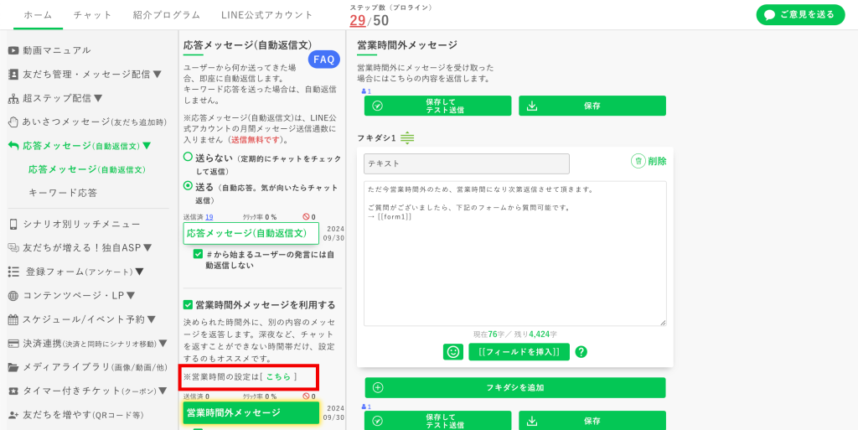Click the ご意見を送る button
The width and height of the screenshot is (858, 430).
pyautogui.click(x=800, y=15)
